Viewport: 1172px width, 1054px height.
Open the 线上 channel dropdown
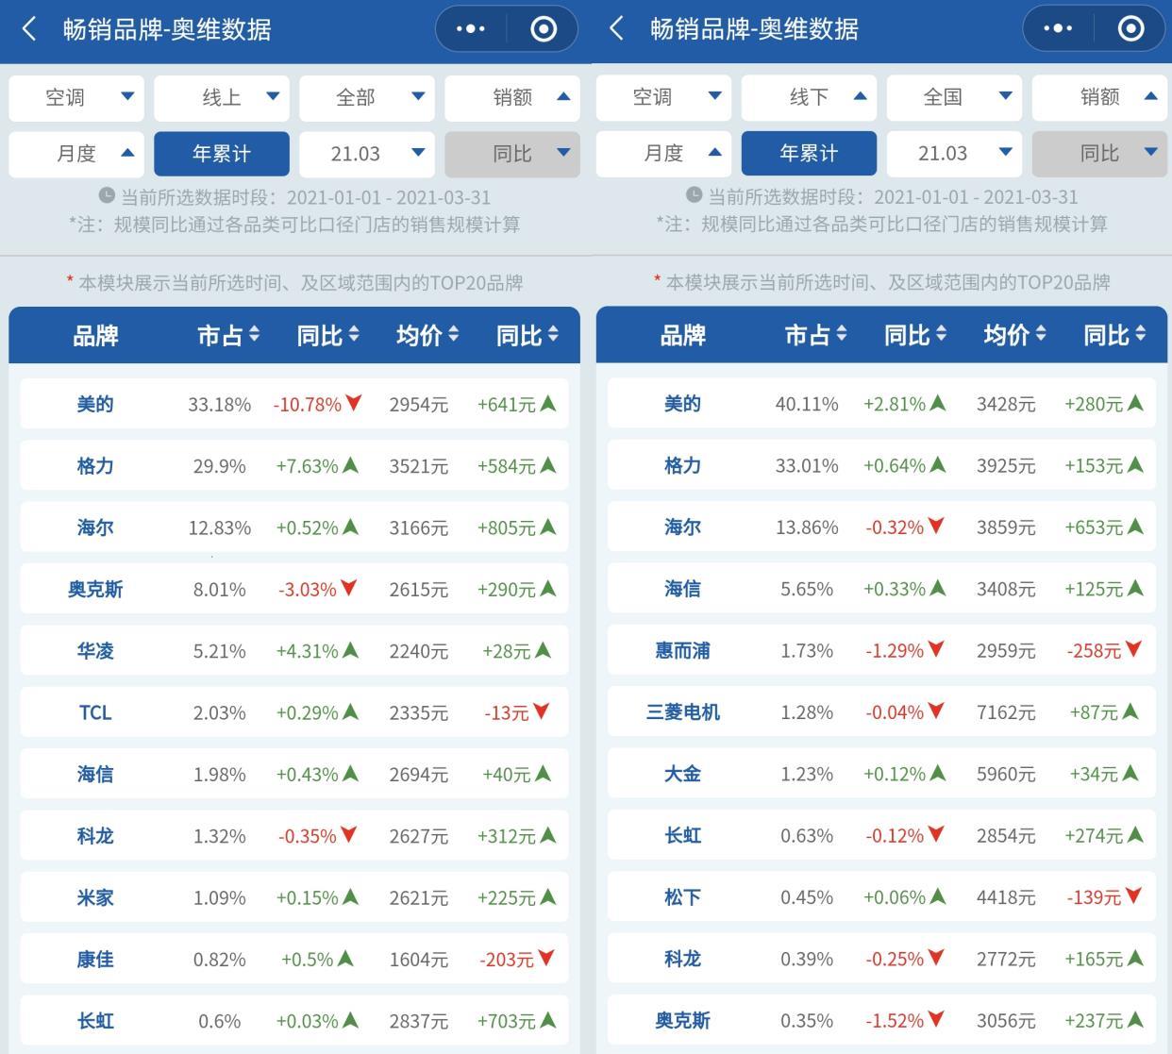click(x=222, y=98)
